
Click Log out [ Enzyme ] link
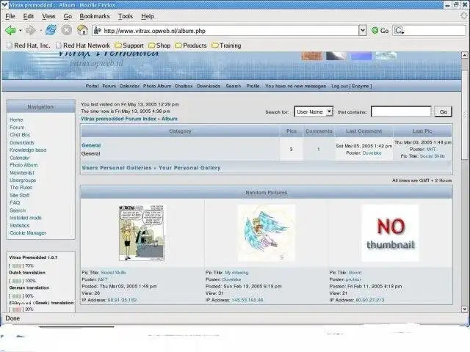tap(351, 86)
